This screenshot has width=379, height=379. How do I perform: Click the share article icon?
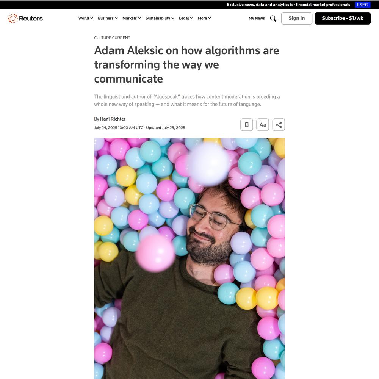(279, 125)
